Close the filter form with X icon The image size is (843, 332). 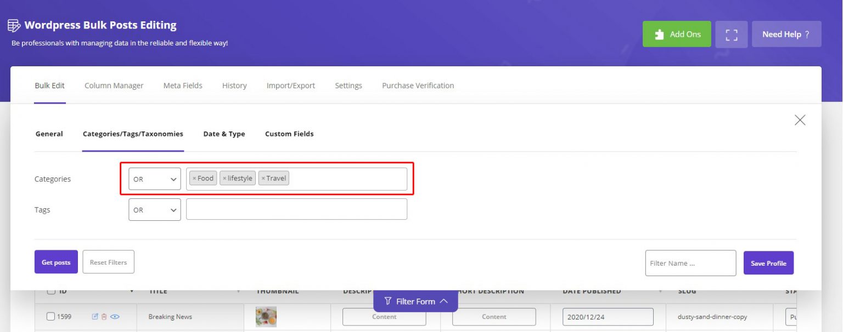coord(800,121)
